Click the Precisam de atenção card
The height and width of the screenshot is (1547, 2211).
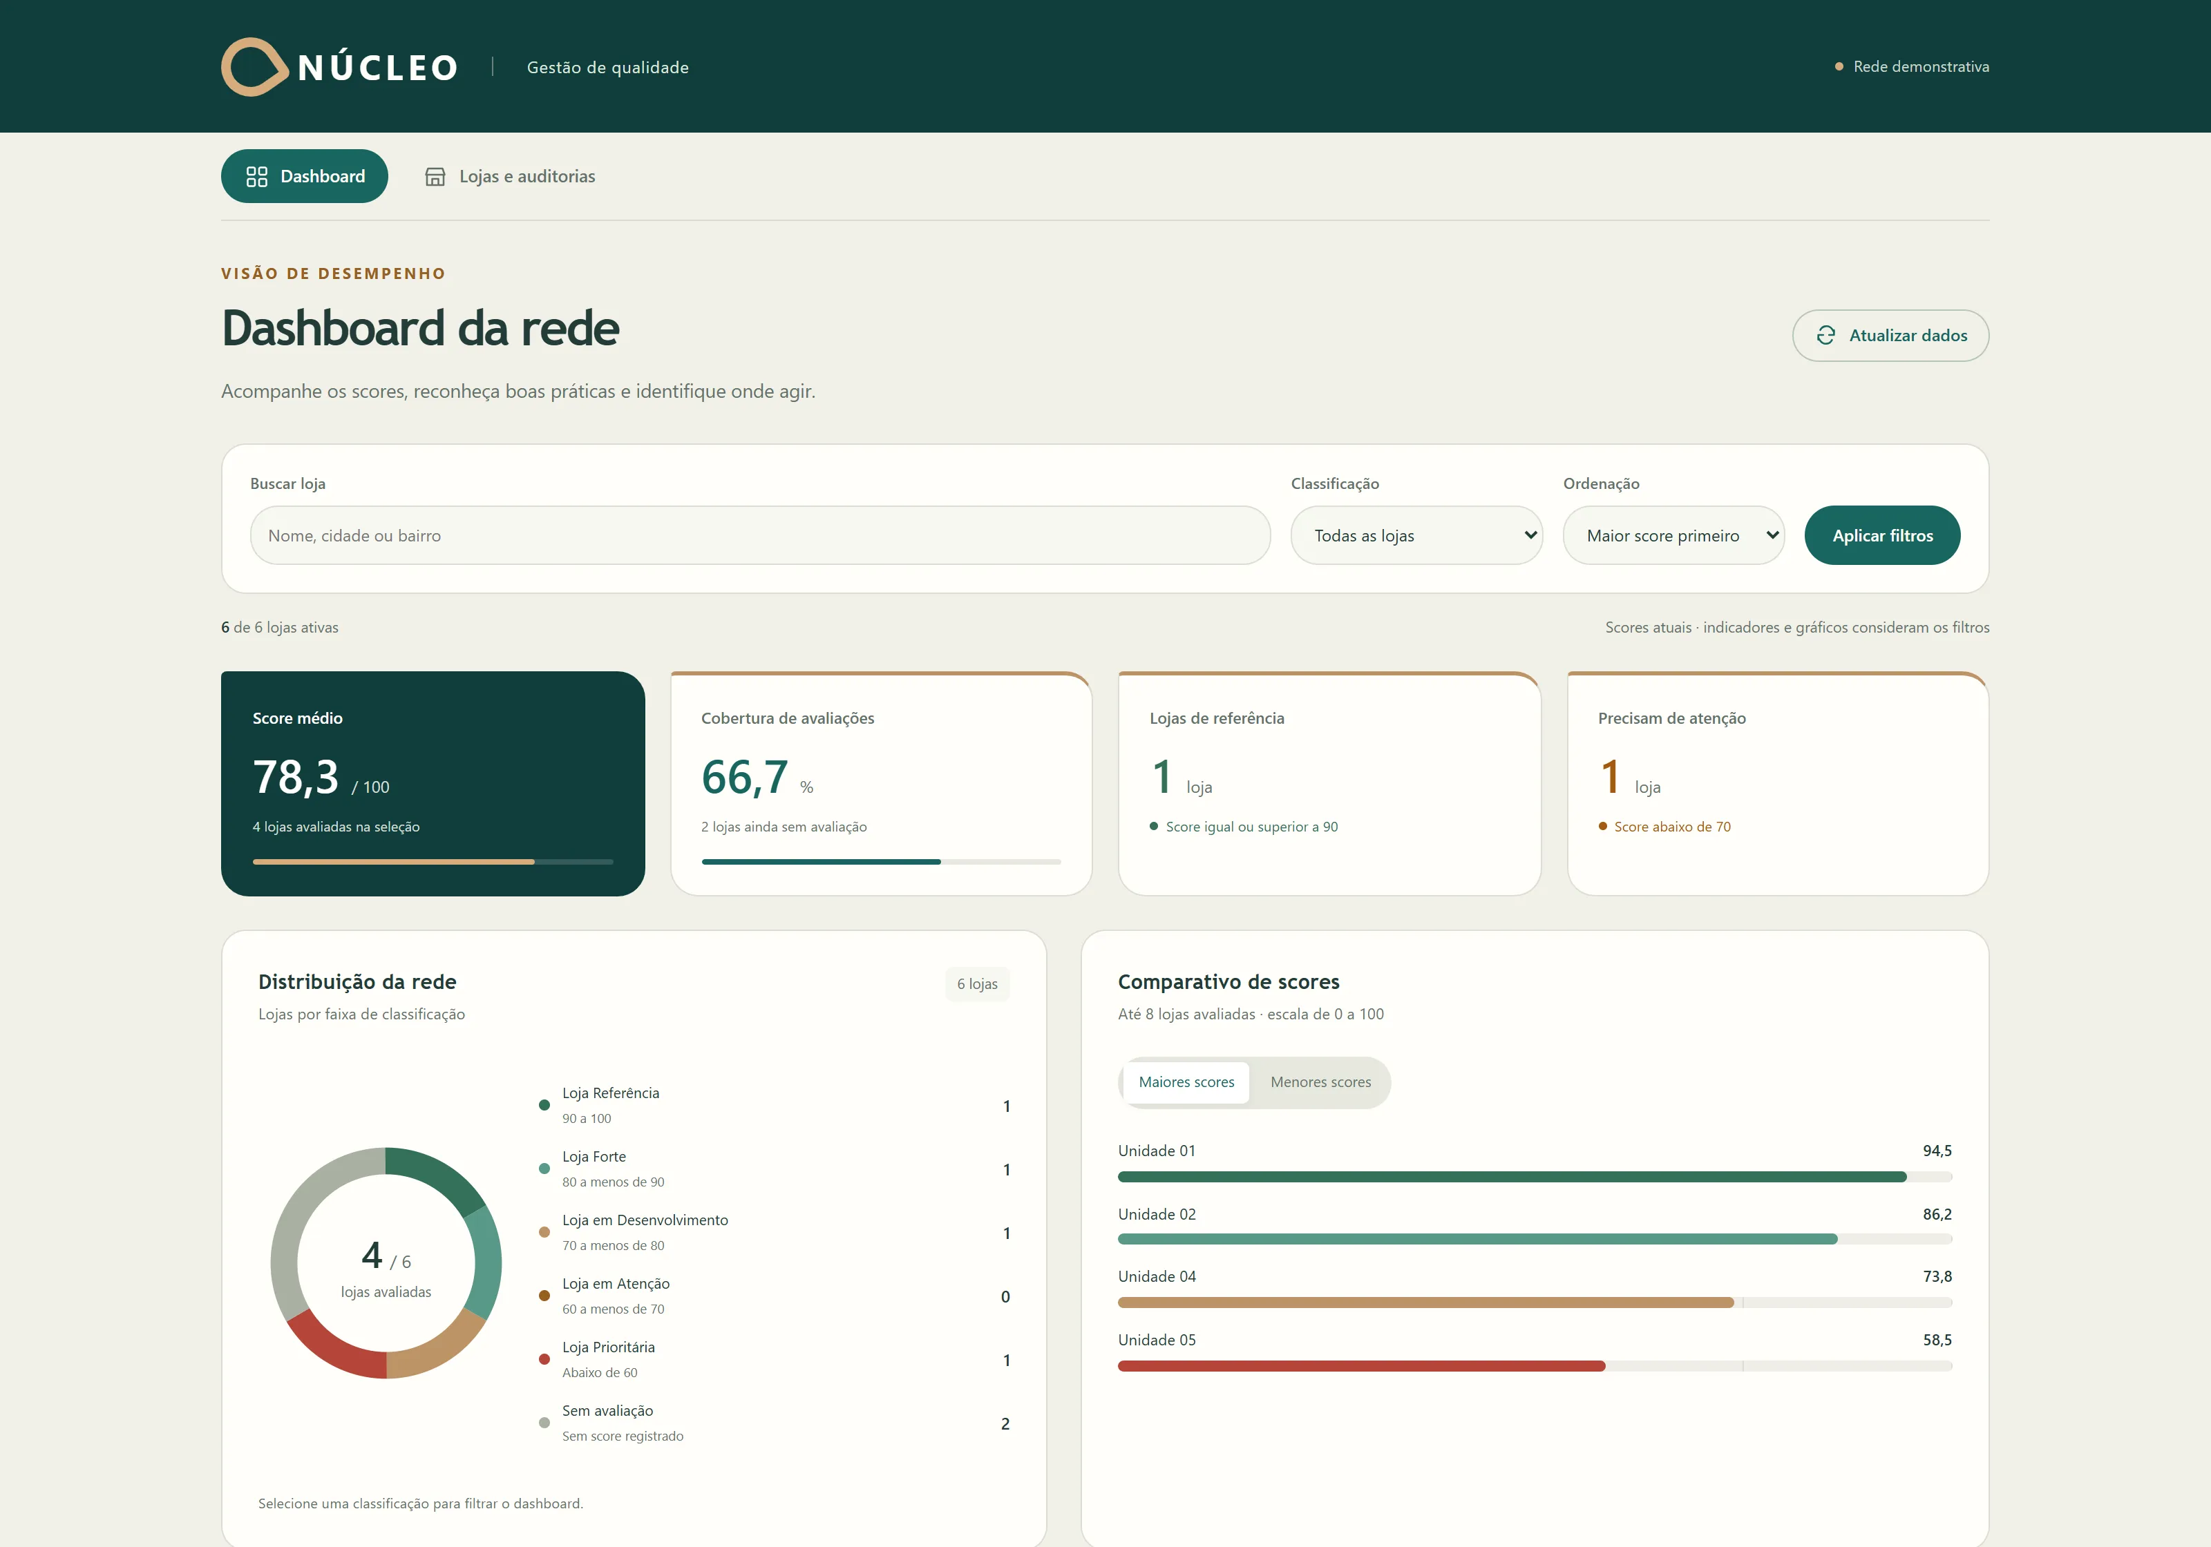coord(1778,784)
